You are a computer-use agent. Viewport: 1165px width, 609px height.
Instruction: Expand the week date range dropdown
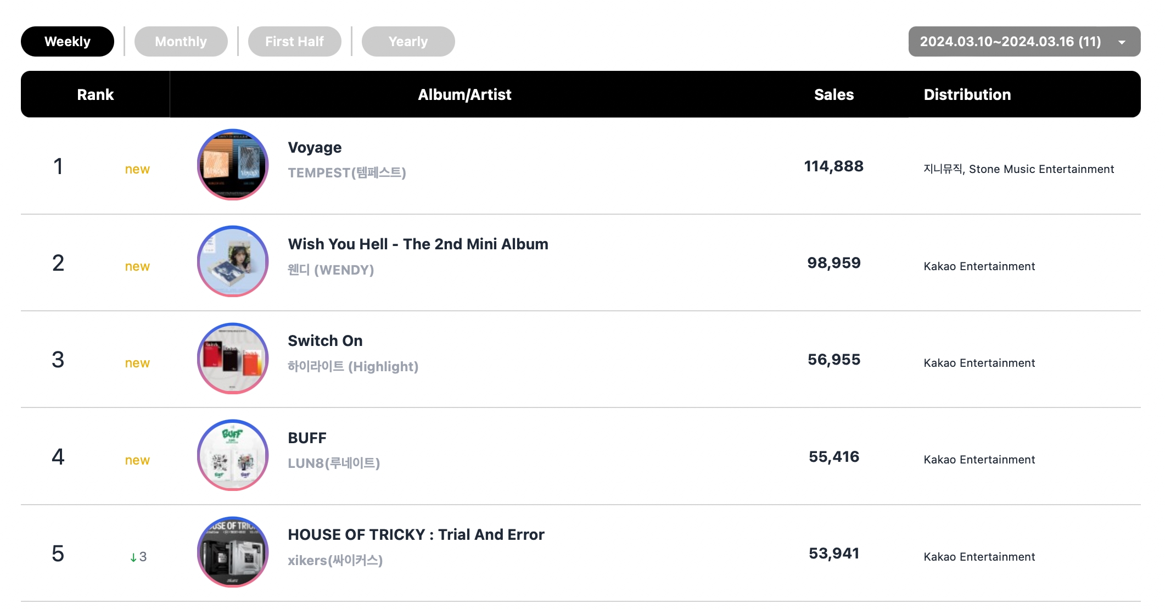(1010, 42)
